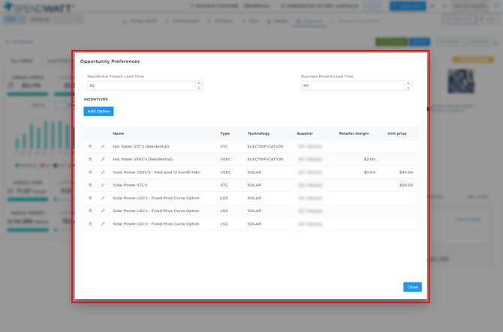
Task: Delete the Solar Power STC's incentive
Action: click(90, 185)
